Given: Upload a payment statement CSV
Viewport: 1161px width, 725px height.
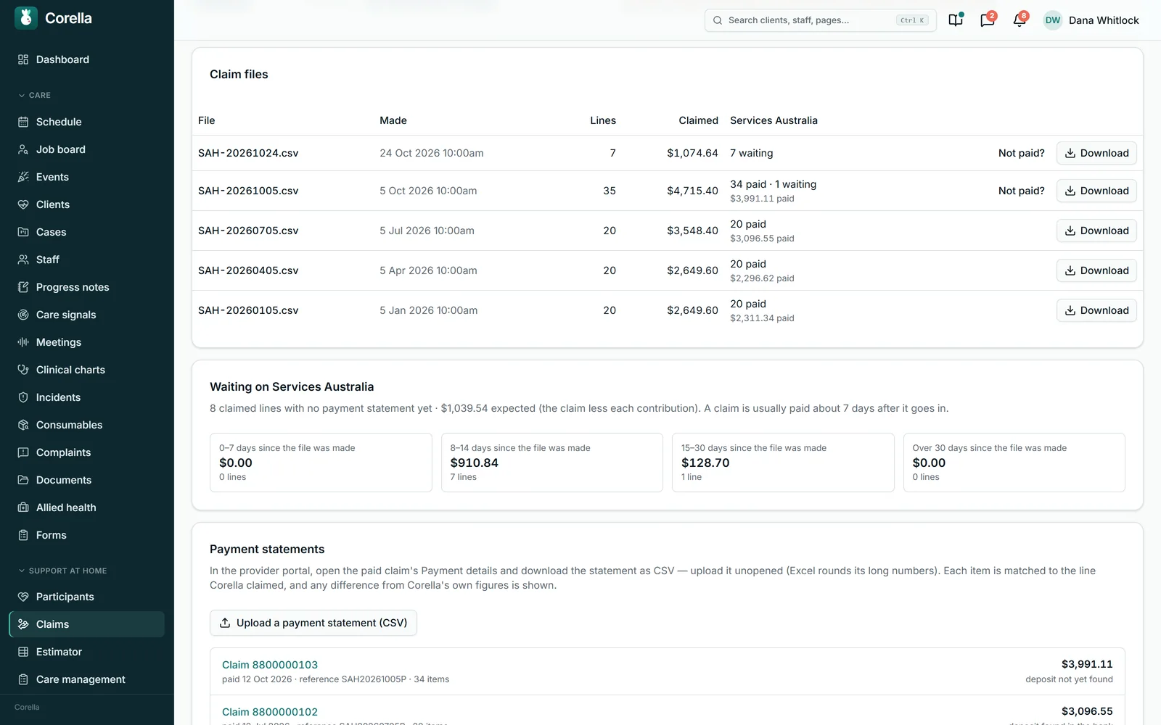Looking at the screenshot, I should [x=313, y=623].
